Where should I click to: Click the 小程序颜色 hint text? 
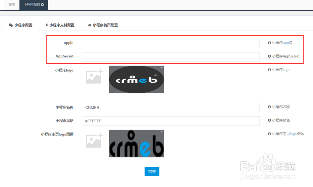pyautogui.click(x=281, y=120)
